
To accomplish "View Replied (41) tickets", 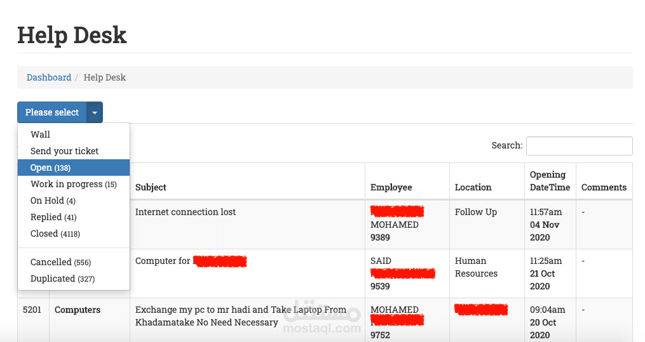I will [53, 217].
